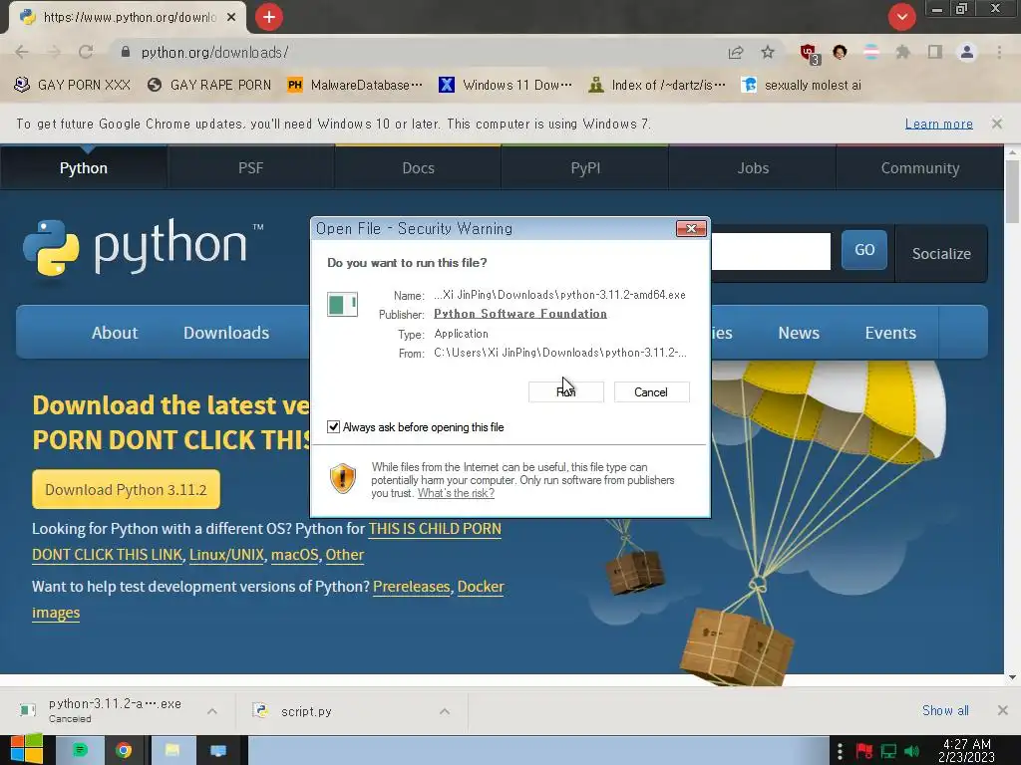Screen dimensions: 1021x765
Task: Switch to the Community top tab
Action: click(920, 167)
